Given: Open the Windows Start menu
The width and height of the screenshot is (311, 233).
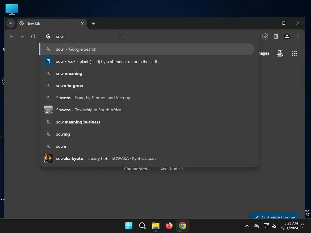Looking at the screenshot, I should (x=129, y=226).
